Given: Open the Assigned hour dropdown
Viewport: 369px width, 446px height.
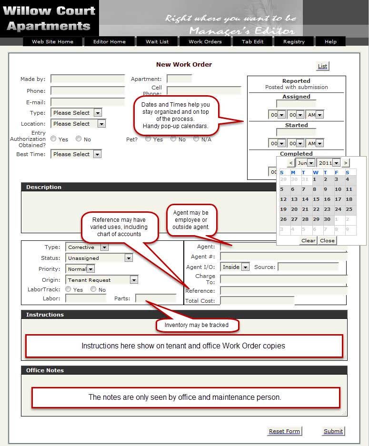Looking at the screenshot, I should [x=277, y=115].
